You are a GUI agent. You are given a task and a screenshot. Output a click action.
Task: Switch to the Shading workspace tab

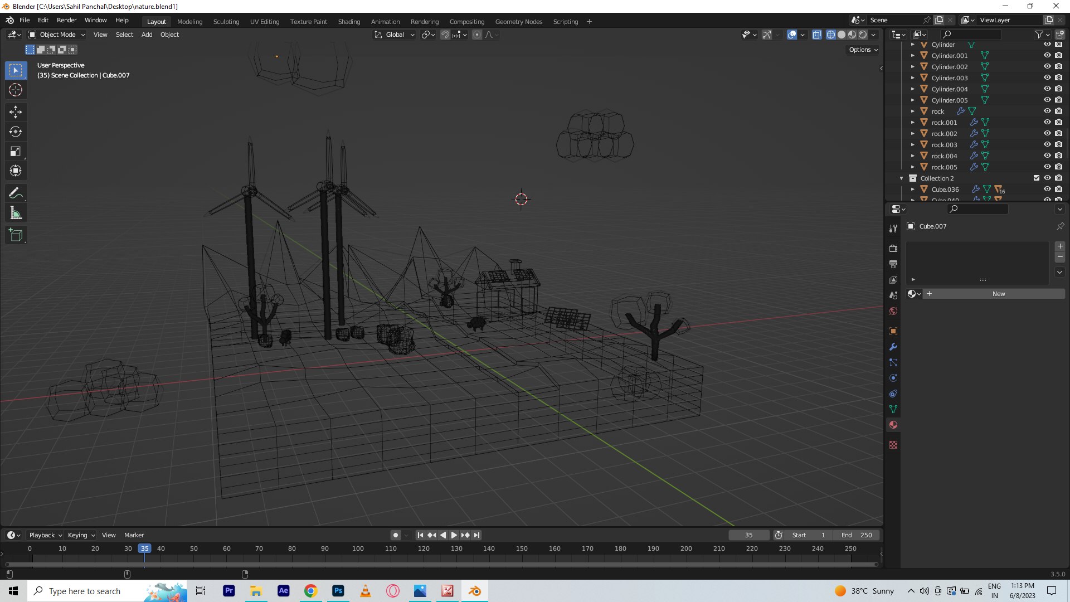tap(349, 22)
